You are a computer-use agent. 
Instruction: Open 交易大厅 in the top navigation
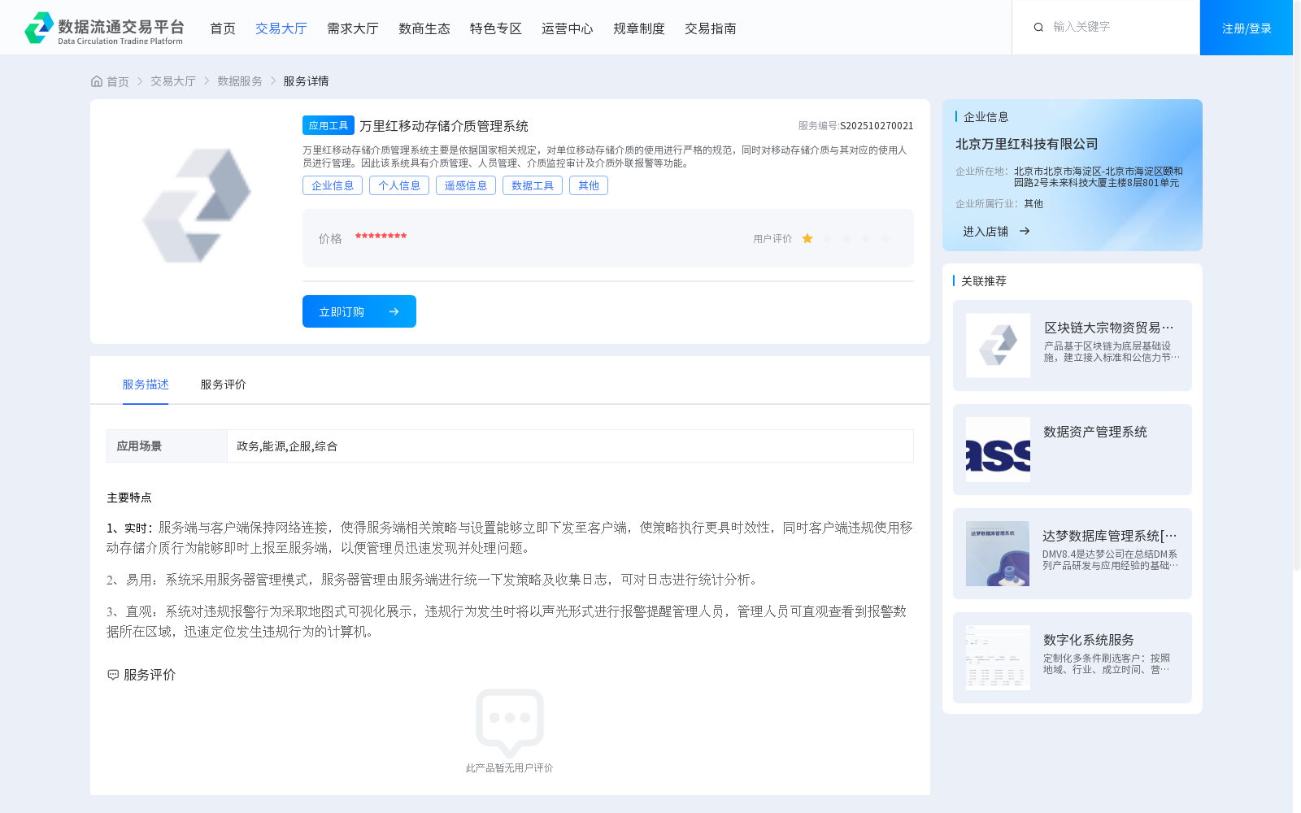click(x=281, y=28)
